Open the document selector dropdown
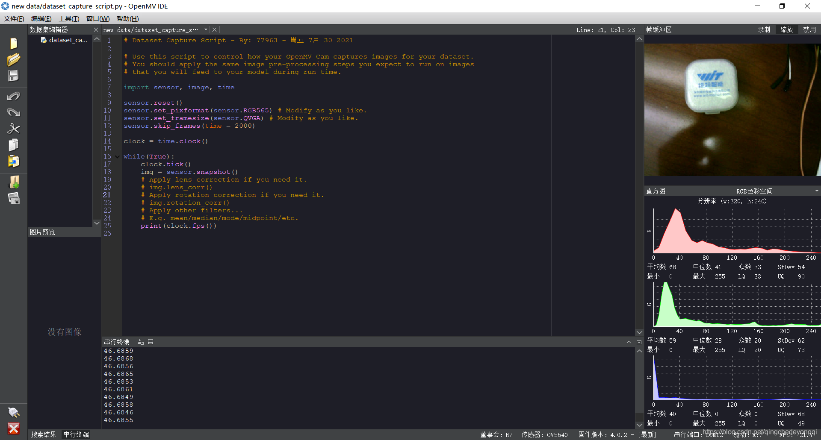The height and width of the screenshot is (440, 821). (206, 29)
